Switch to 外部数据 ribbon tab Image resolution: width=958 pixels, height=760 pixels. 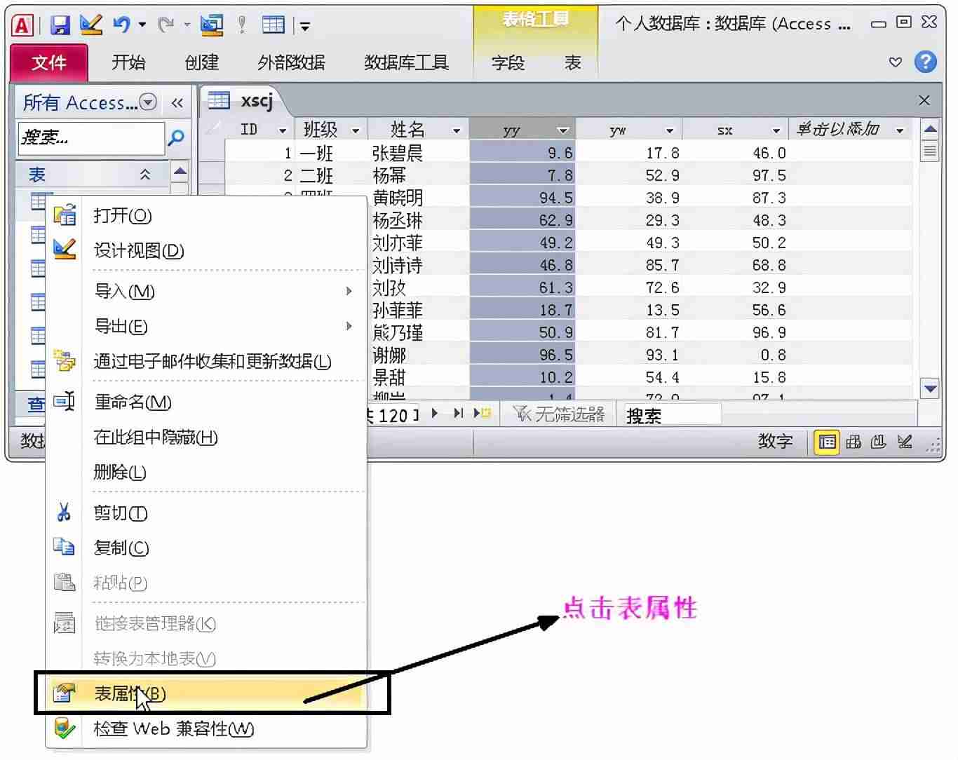pos(291,62)
